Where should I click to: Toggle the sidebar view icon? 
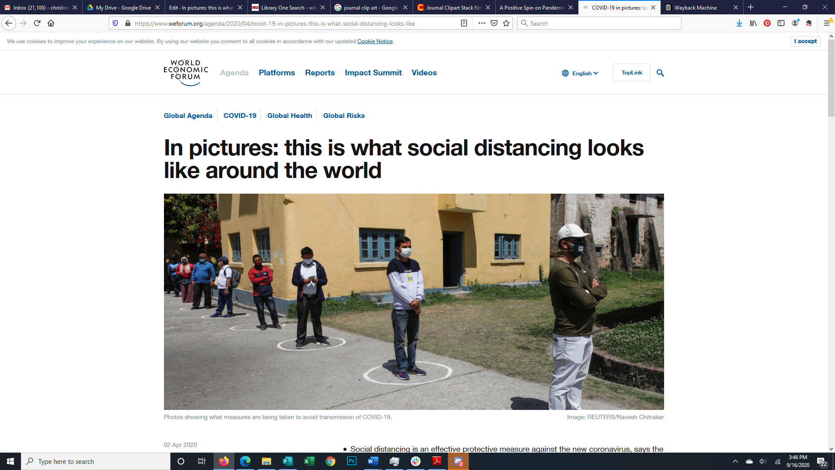[781, 23]
